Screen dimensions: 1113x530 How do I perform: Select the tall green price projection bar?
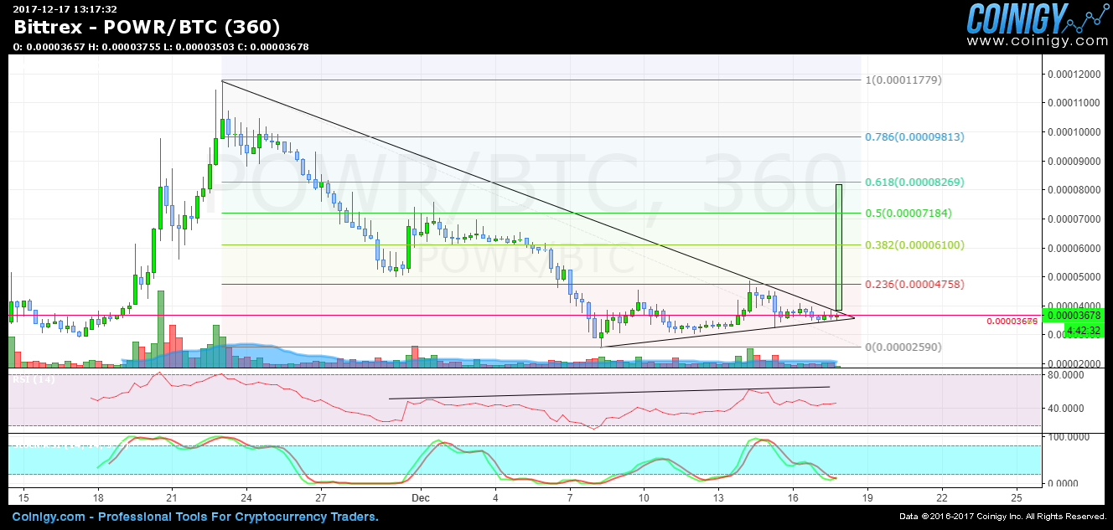[838, 247]
